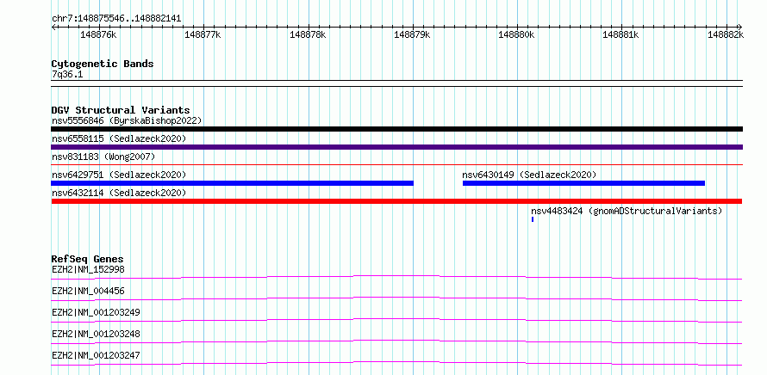Click the magenta line under EZH2|NM_001203248

(x=396, y=341)
